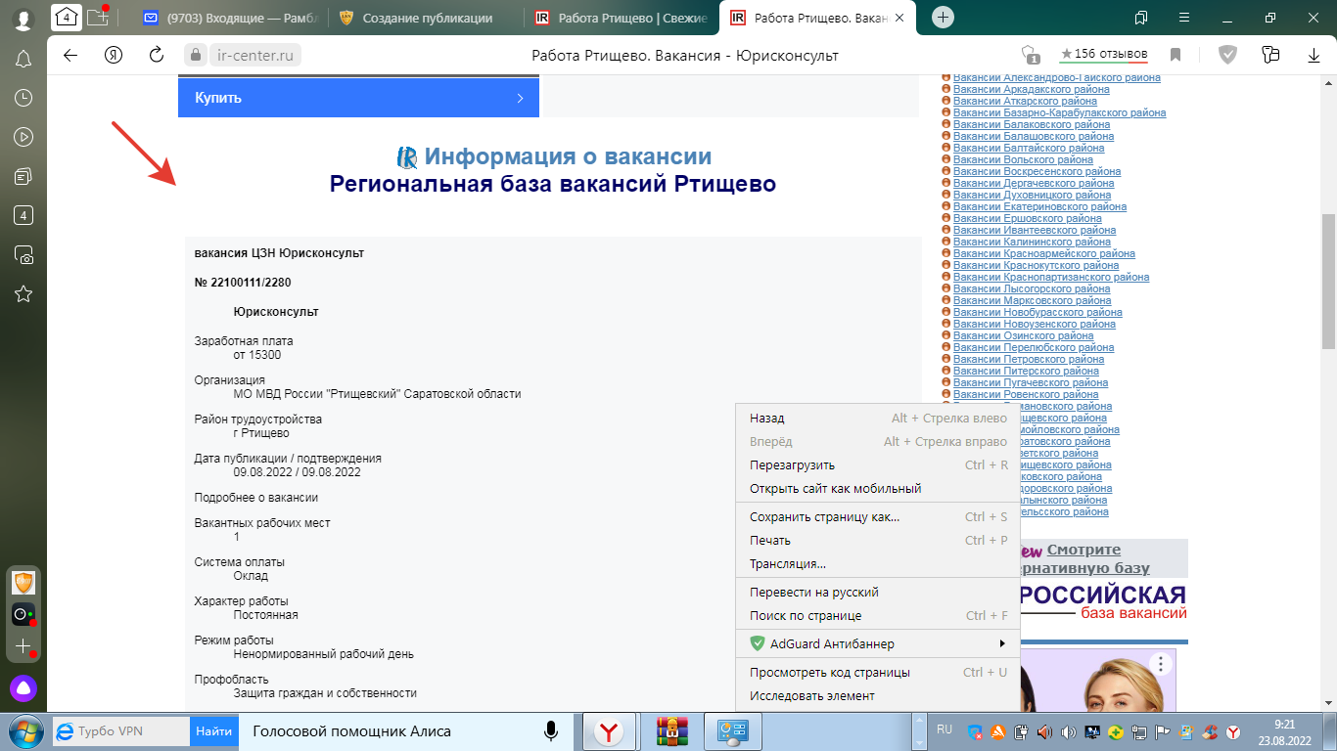
Task: Open the Вакансии Вольского района link
Action: [x=1023, y=159]
